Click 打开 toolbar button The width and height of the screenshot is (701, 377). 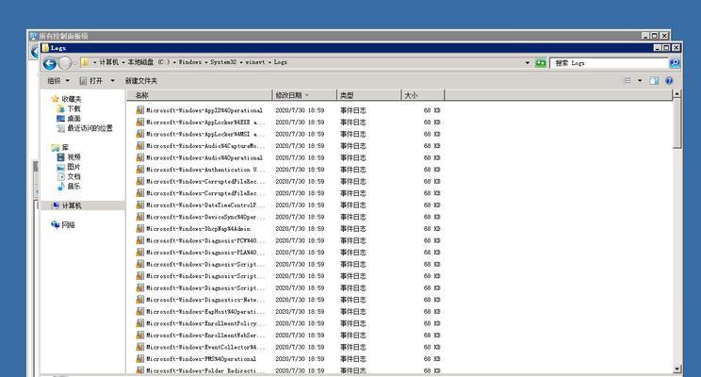[x=91, y=81]
